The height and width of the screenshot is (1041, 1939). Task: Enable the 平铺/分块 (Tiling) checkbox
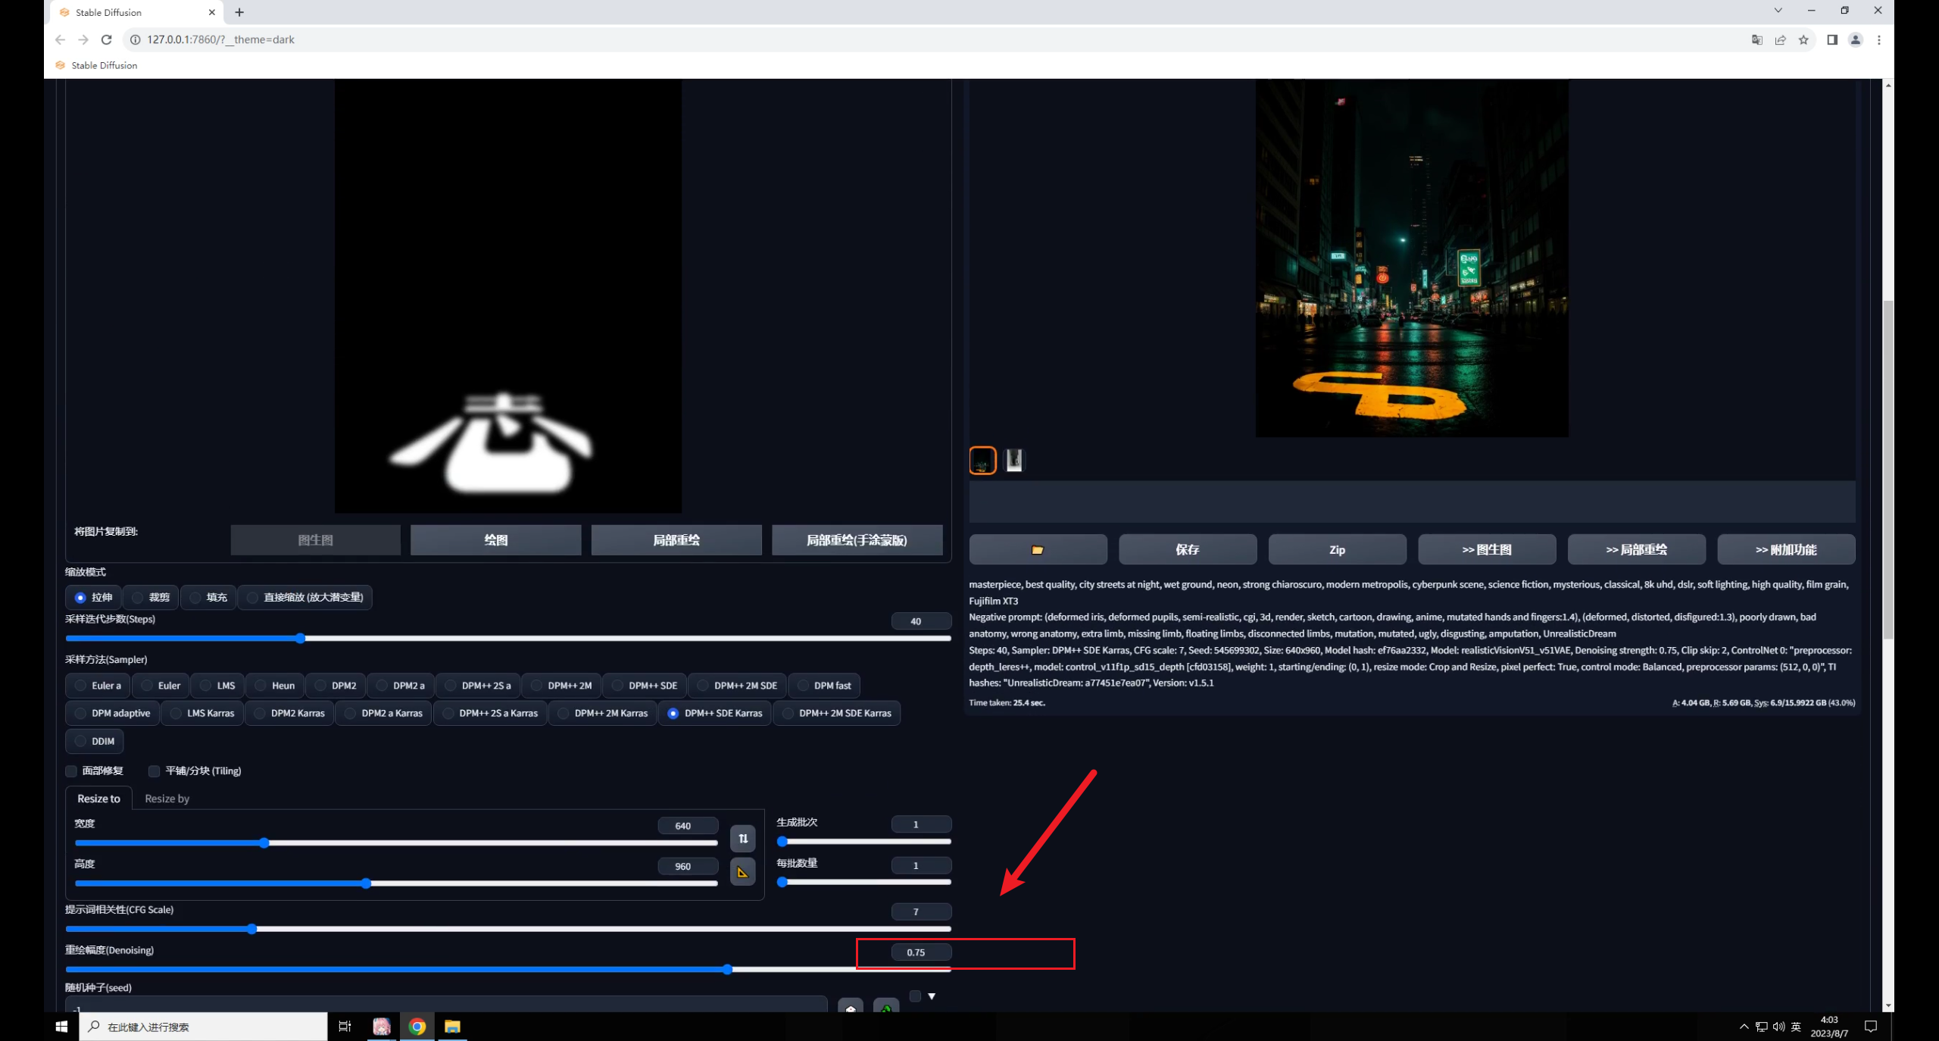(155, 771)
